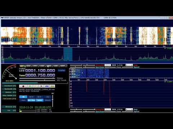173x129 pixels.
Task: Open lower RBW dropdown
Action: tap(108, 109)
